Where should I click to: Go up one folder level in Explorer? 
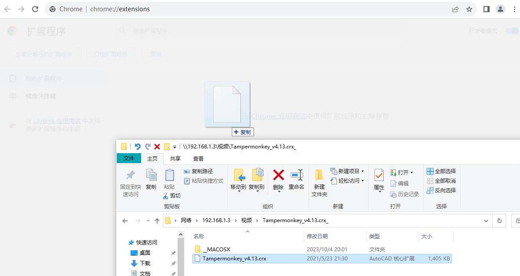tap(157, 220)
